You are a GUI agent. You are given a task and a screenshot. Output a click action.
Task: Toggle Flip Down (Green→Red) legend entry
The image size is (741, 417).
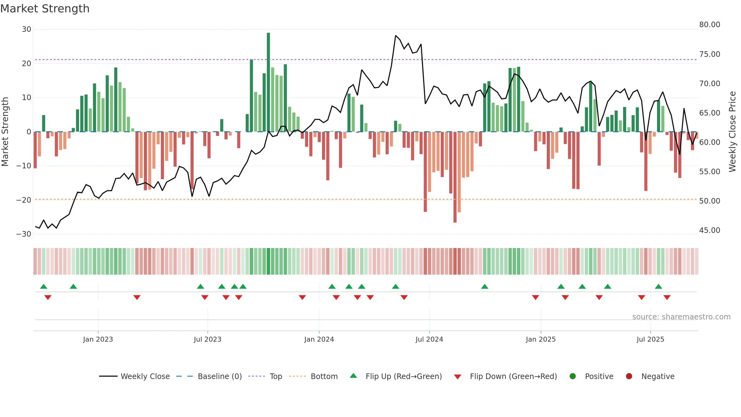click(x=505, y=376)
